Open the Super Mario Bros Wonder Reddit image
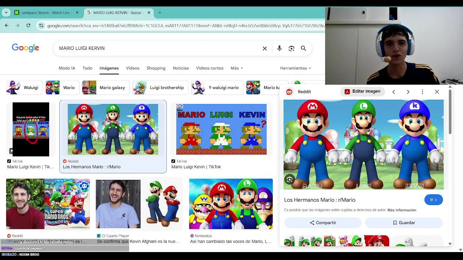The image size is (463, 260). (x=48, y=204)
